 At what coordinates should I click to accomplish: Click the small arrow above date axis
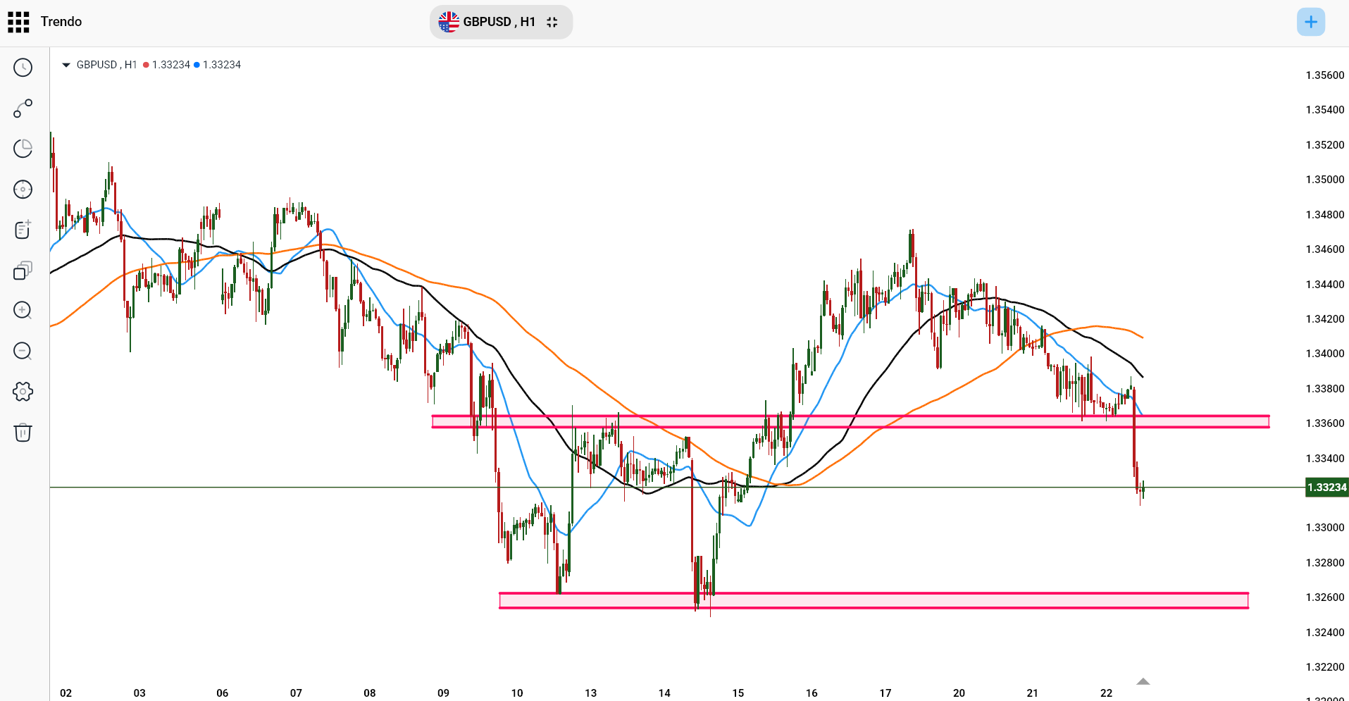pos(1143,681)
